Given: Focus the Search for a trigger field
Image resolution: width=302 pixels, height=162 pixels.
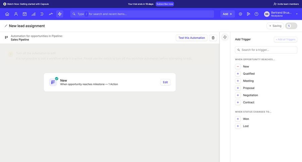Looking at the screenshot, I should tap(266, 50).
